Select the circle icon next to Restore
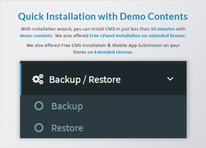206x148 pixels. 39,127
